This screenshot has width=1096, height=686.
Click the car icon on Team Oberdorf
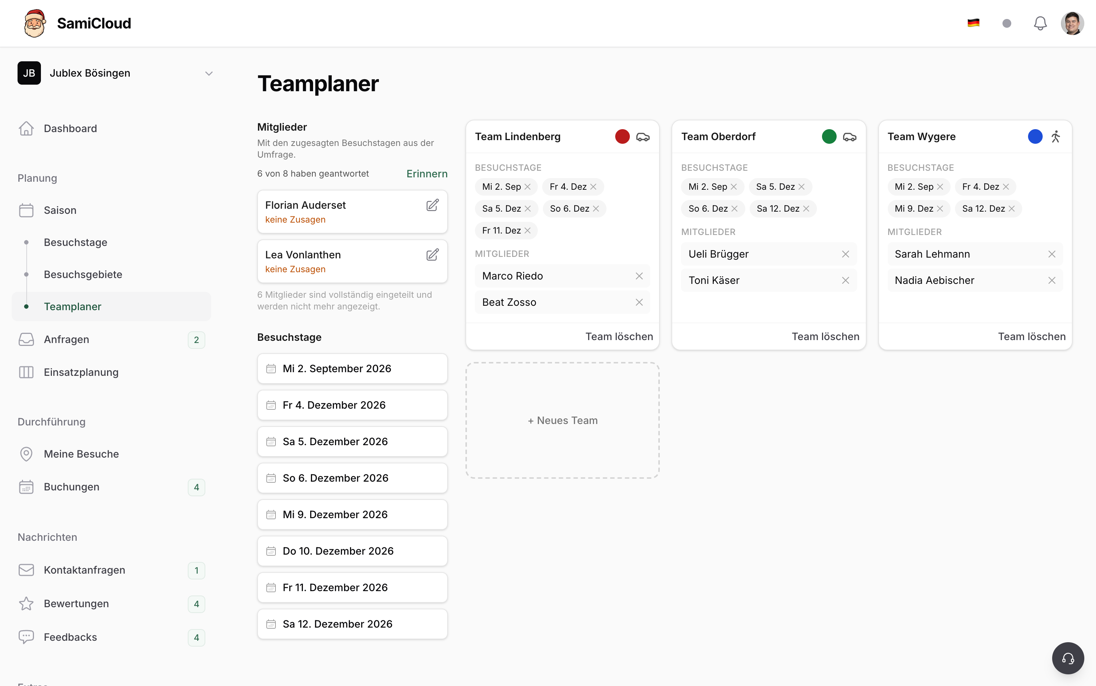[x=849, y=136]
